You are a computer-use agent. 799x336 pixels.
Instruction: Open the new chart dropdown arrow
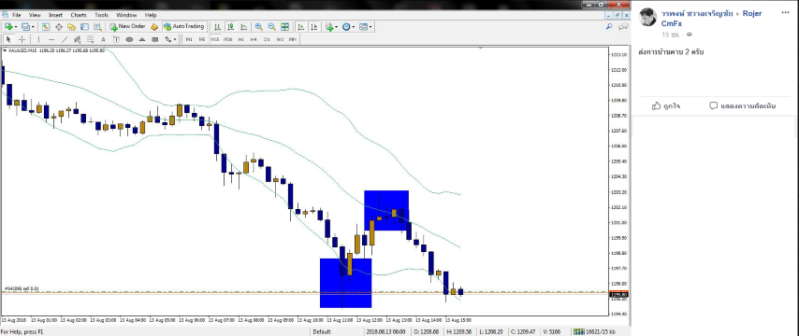[x=16, y=27]
